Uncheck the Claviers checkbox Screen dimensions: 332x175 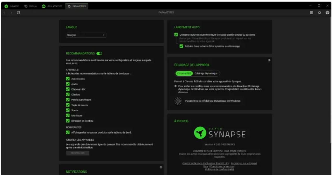point(68,94)
